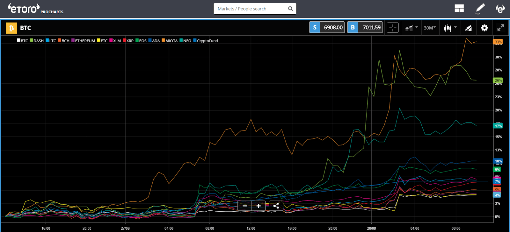
Task: Open the compare indicators dropdown
Action: 411,28
